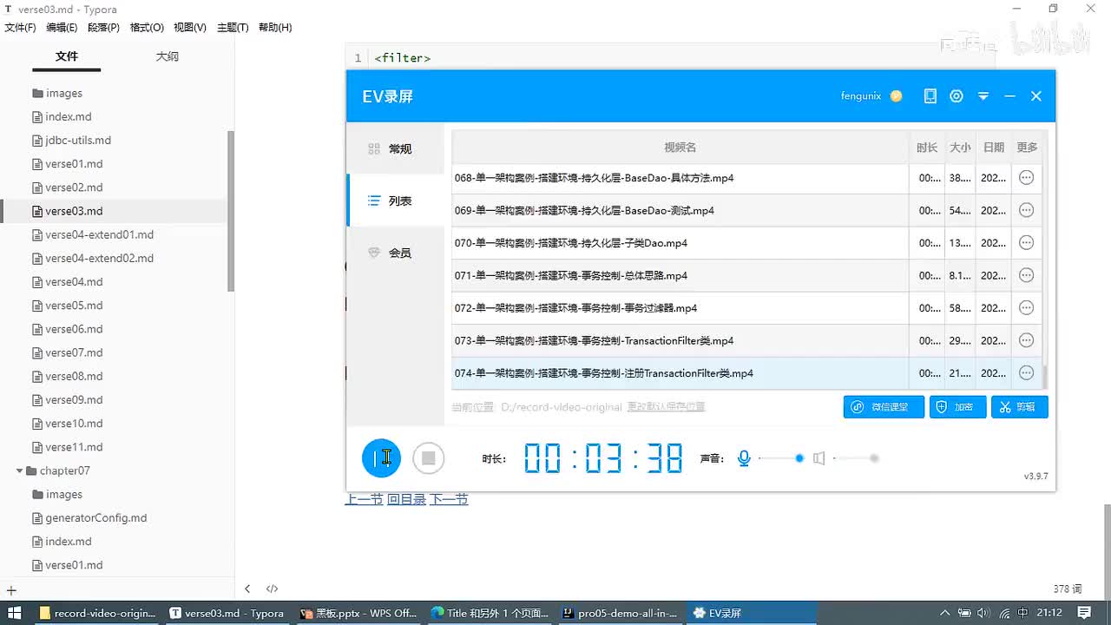1111x625 pixels.
Task: Switch to the 常规 tab
Action: pos(395,148)
